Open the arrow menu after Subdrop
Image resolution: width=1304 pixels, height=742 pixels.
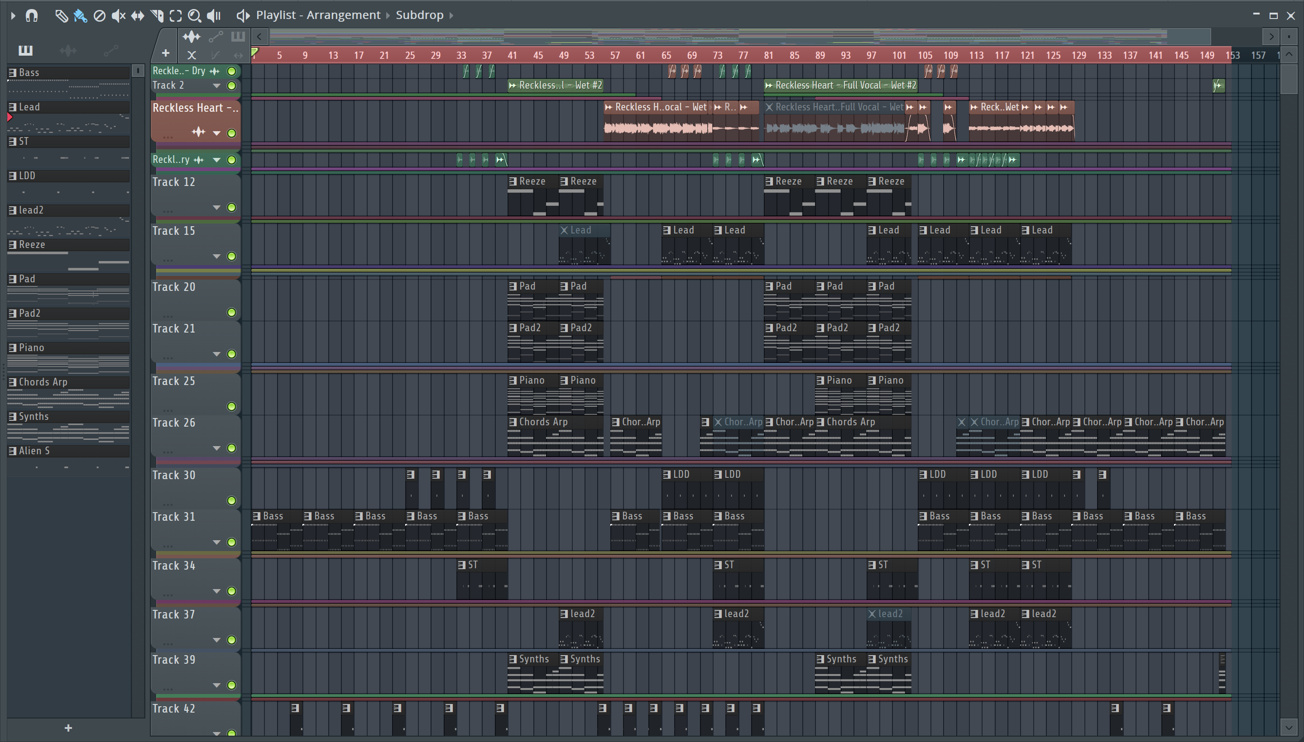point(451,16)
